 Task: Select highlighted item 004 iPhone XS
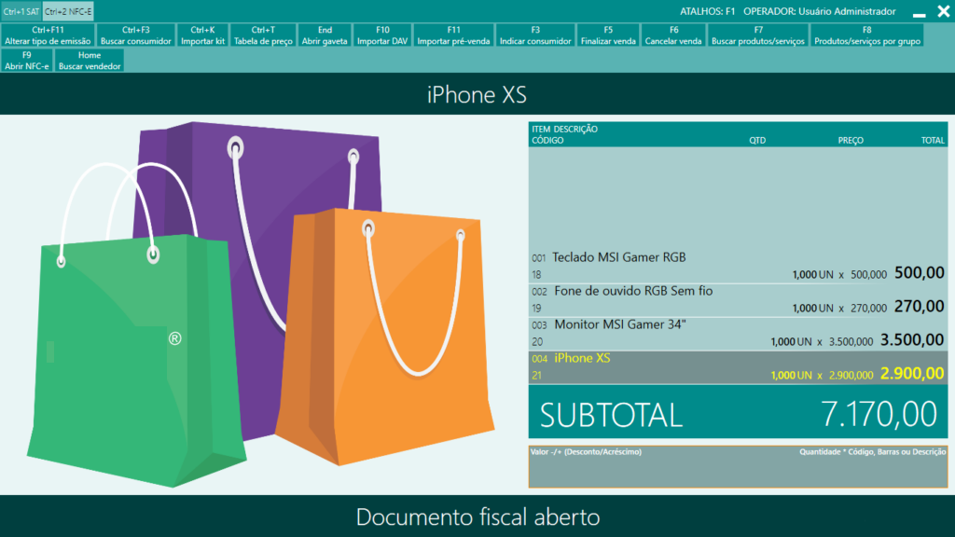click(x=738, y=366)
